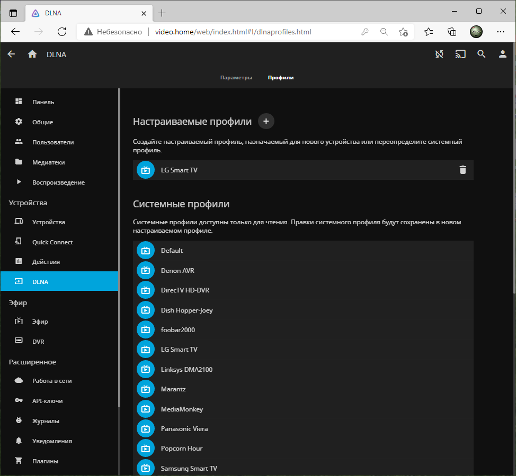Screen dimensions: 516x476
Task: Click the Jellyfin back arrow icon
Action: [11, 54]
